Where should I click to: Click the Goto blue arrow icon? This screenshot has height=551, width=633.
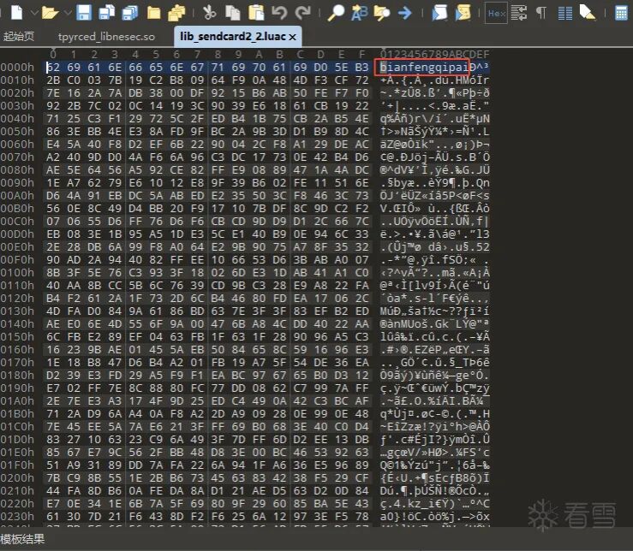404,13
